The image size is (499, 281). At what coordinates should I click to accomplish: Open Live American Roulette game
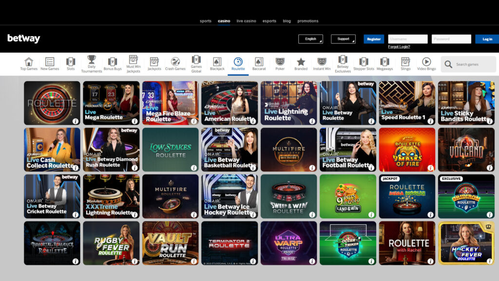[x=230, y=103]
